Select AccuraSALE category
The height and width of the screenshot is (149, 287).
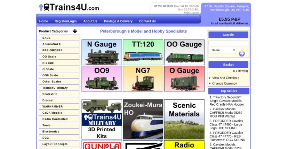click(59, 44)
